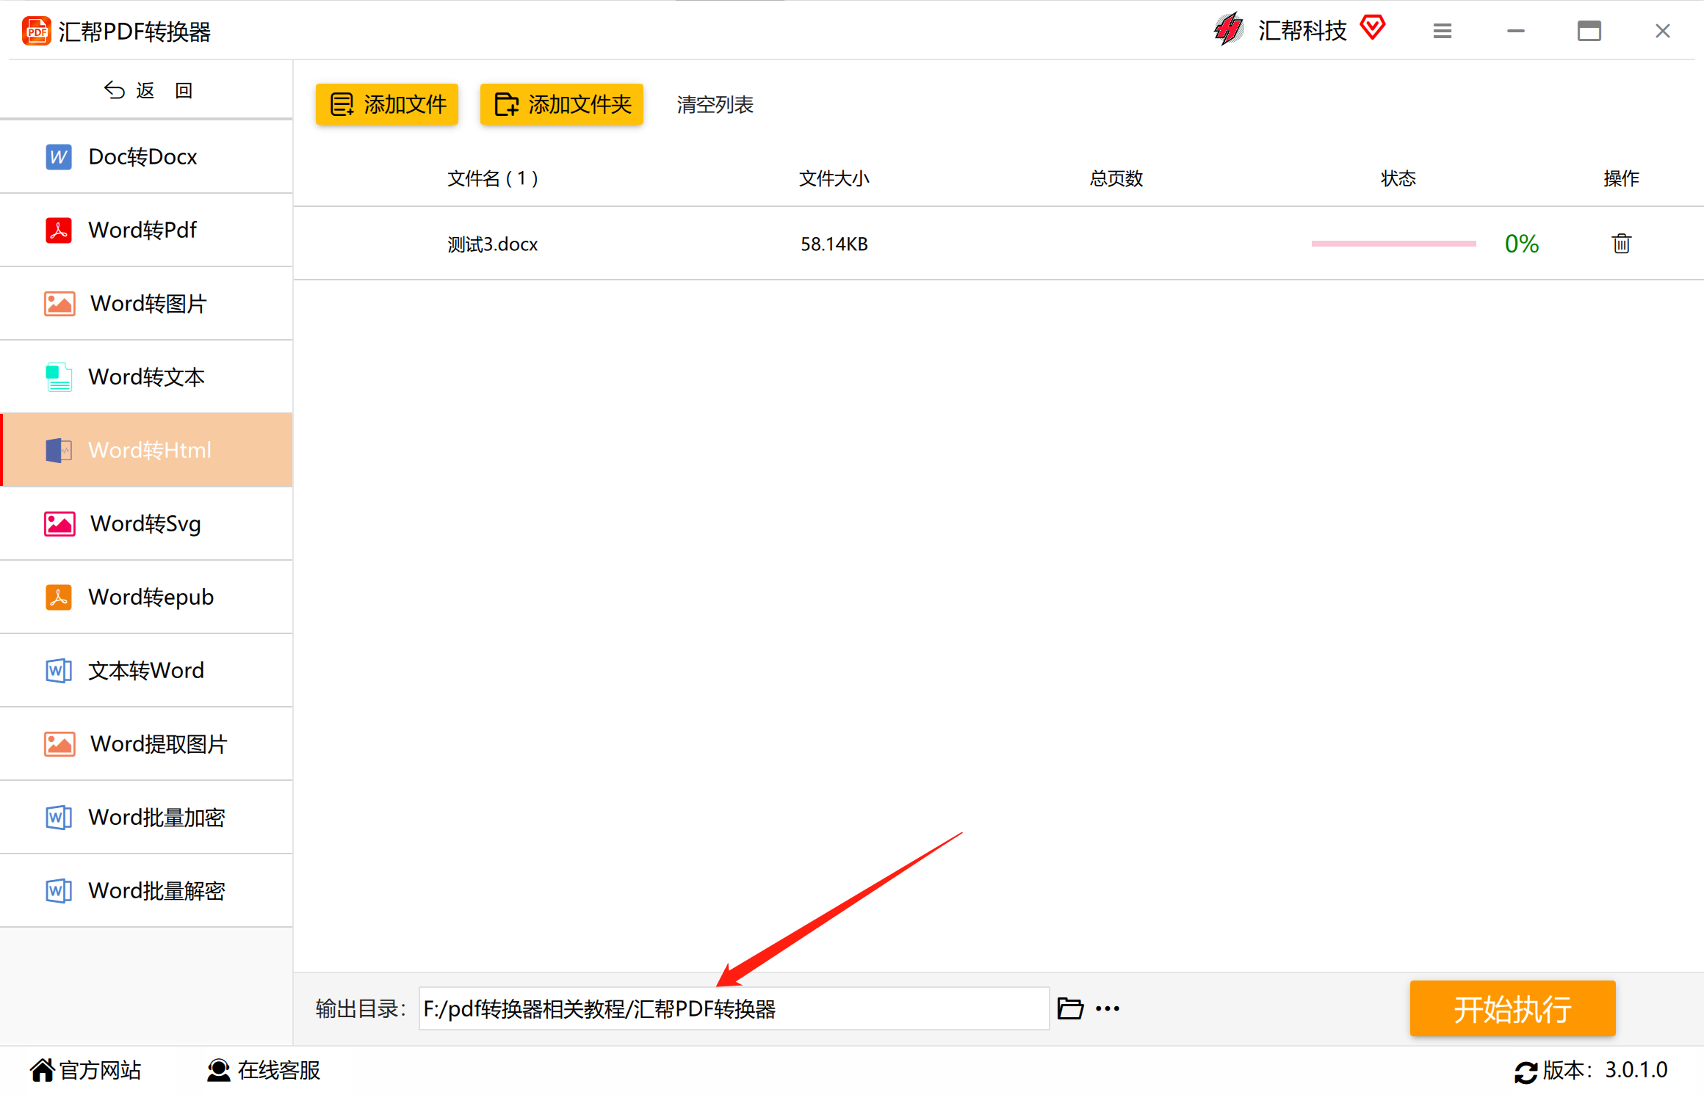Click the three-dots browse icon
The height and width of the screenshot is (1095, 1704).
1108,1008
